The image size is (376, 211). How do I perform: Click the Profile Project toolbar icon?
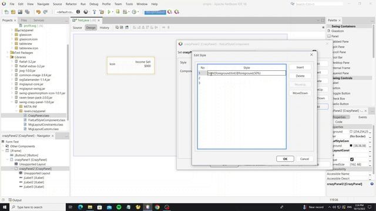coord(135,12)
